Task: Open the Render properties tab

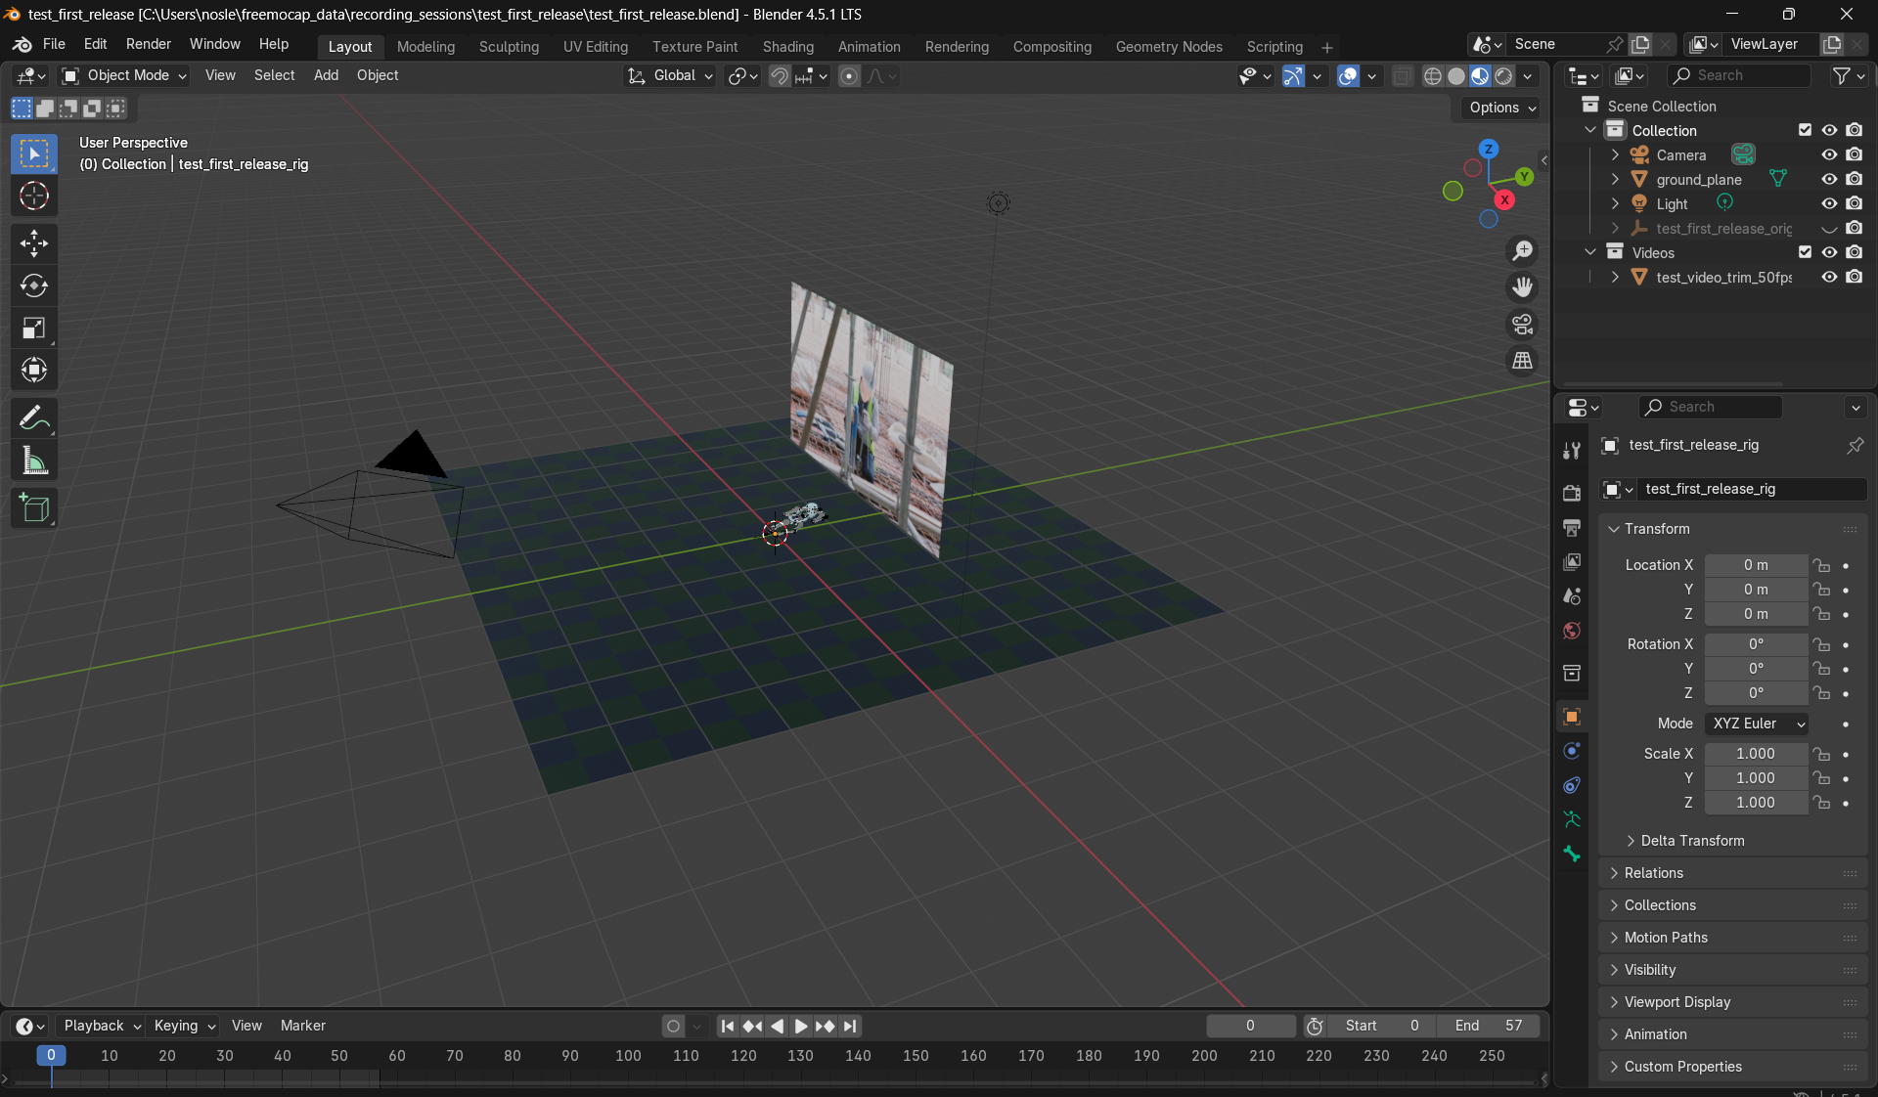Action: tap(1572, 493)
